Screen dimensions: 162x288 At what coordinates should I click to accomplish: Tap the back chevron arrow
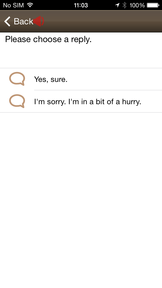point(7,21)
